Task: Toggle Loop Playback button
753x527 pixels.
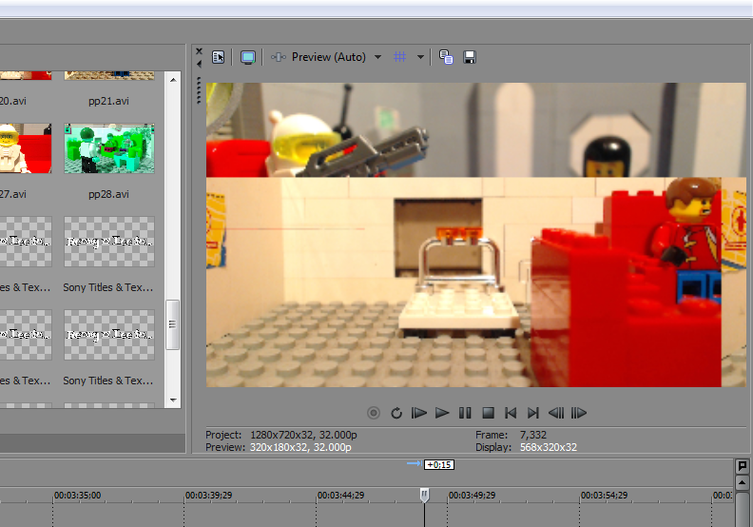Action: (x=396, y=413)
